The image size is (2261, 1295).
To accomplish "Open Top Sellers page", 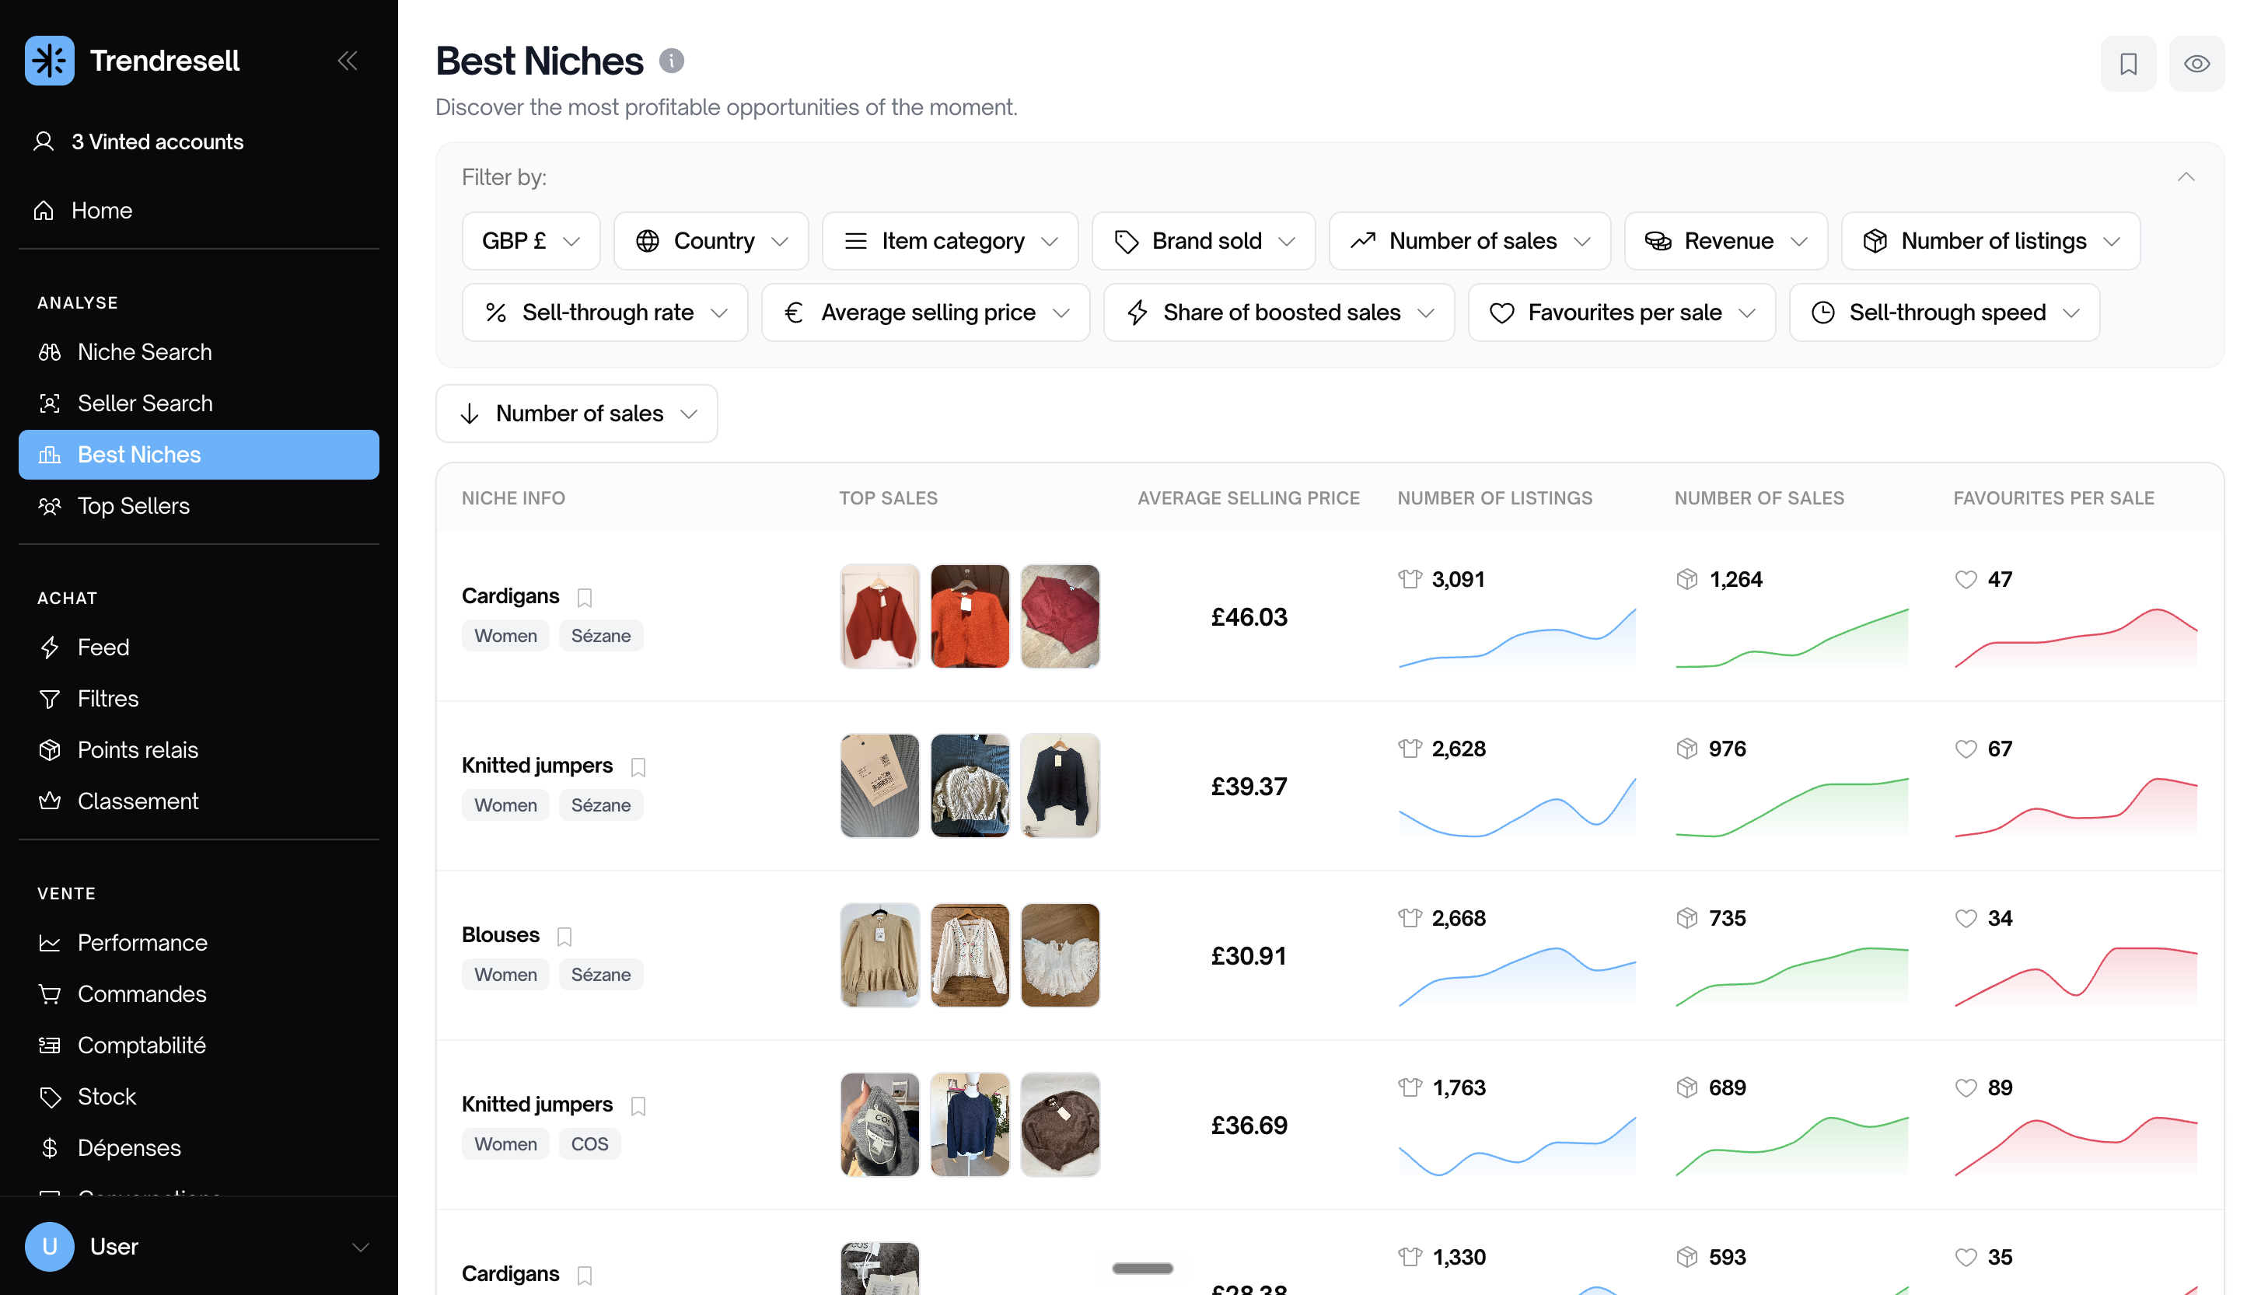I will pyautogui.click(x=198, y=506).
